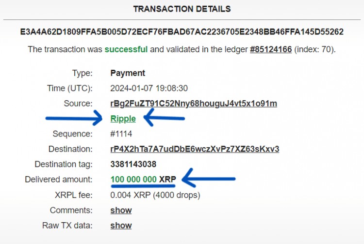Click the Payment type value
This screenshot has width=364, height=244.
click(x=128, y=73)
